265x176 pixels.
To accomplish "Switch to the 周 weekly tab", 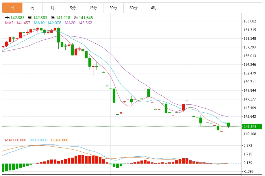I will [32, 8].
